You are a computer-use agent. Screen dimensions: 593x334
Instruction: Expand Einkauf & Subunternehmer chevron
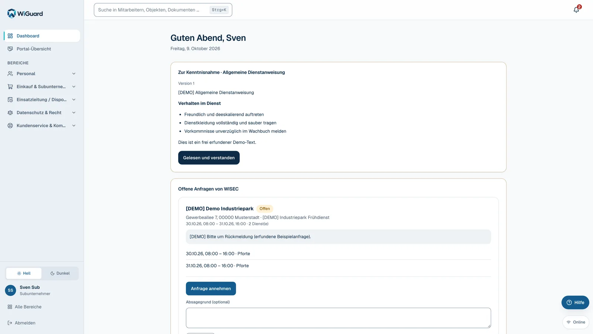[x=74, y=87]
